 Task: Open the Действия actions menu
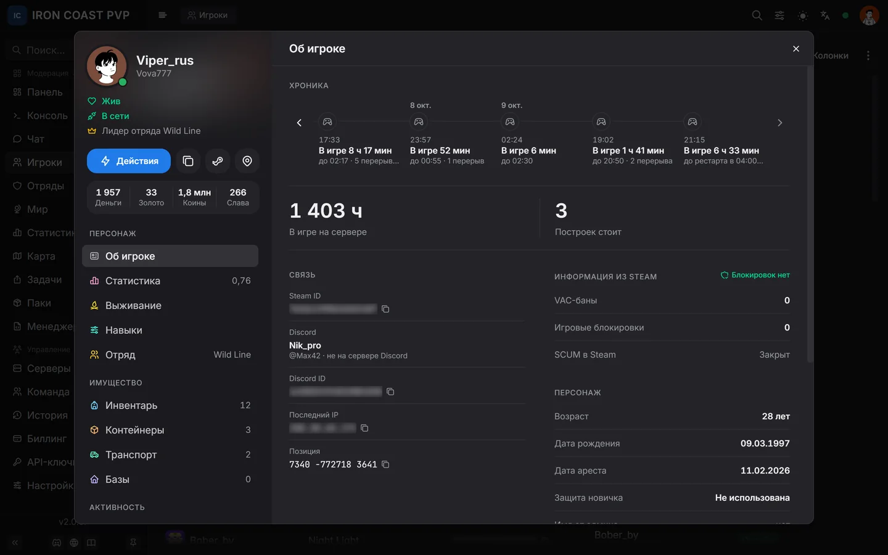point(129,161)
